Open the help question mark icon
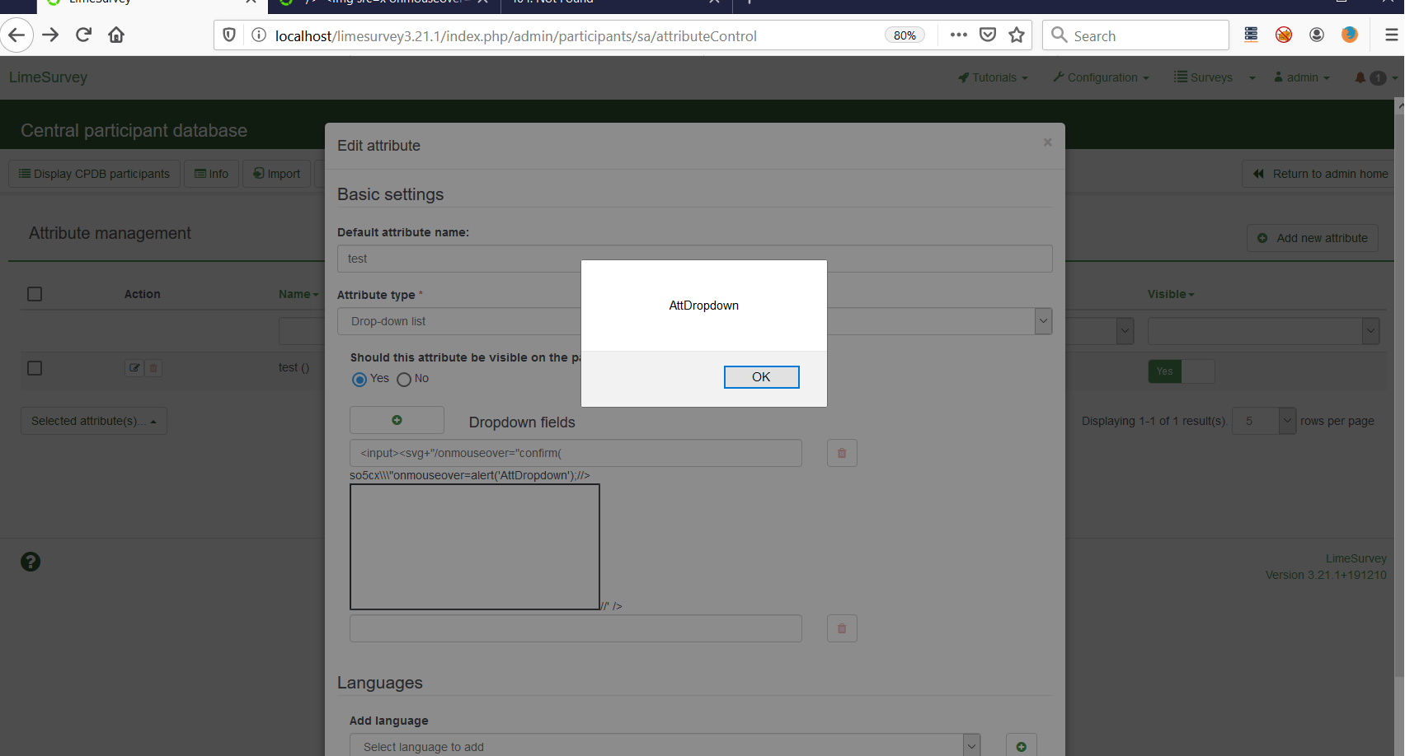 [31, 562]
